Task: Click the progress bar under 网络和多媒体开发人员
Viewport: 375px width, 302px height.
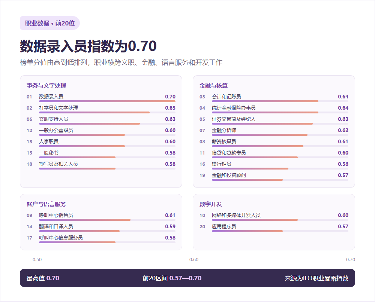Action: (x=280, y=220)
